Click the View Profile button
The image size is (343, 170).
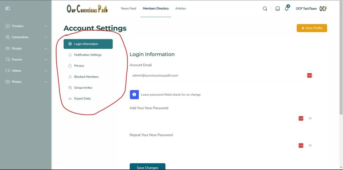point(312,28)
